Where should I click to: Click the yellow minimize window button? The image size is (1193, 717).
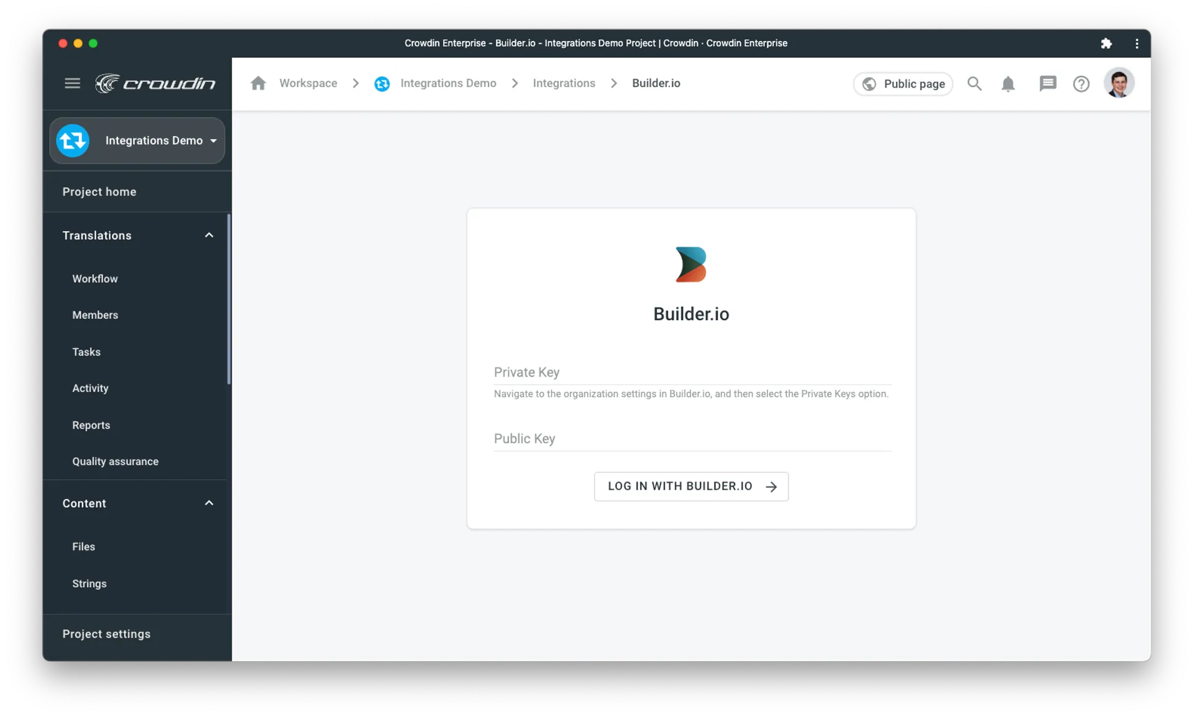point(78,43)
